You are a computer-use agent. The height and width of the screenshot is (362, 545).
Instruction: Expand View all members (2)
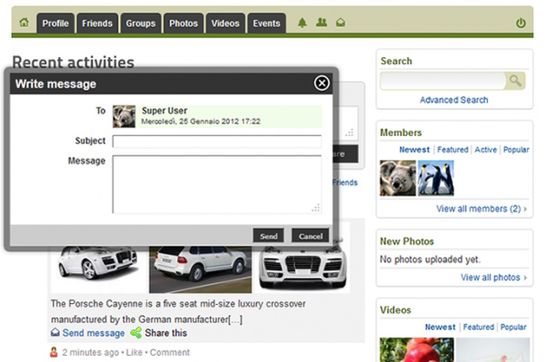(479, 209)
